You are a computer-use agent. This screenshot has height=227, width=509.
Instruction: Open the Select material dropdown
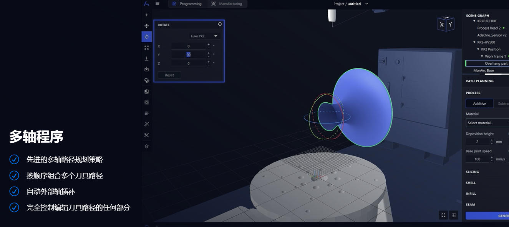487,122
